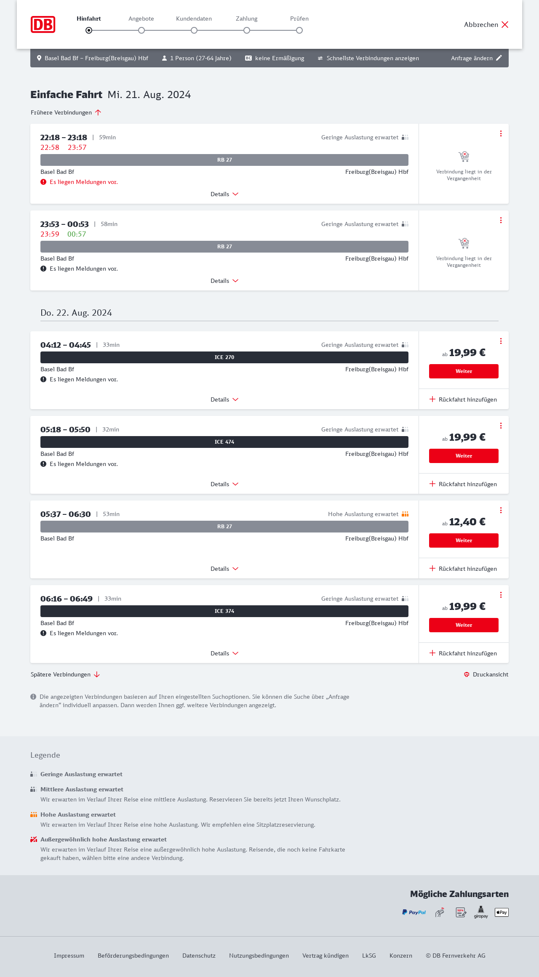The width and height of the screenshot is (539, 977).
Task: Show Frühere Verbindungen
Action: point(66,112)
